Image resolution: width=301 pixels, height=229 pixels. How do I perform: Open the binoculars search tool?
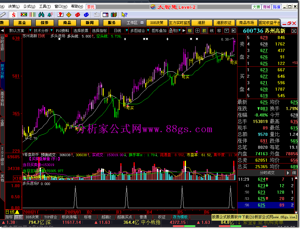pyautogui.click(x=41, y=14)
